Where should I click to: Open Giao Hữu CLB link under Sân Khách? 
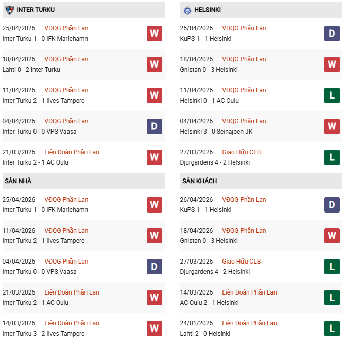242,262
